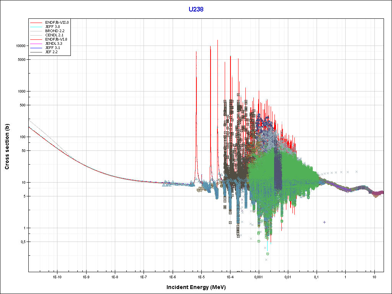Click the BROND 2.2 legend label
392x294 pixels.
[x=54, y=31]
